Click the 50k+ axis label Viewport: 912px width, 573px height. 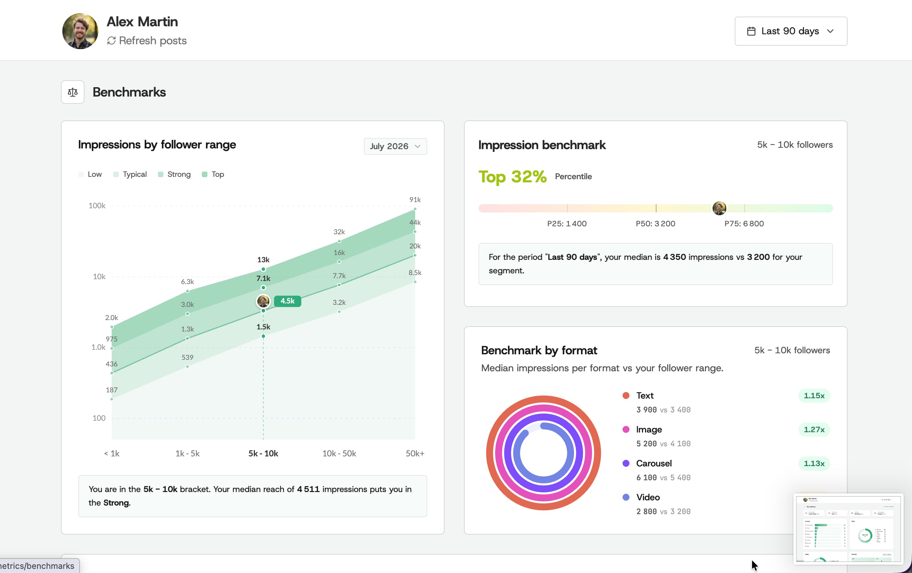click(x=415, y=453)
